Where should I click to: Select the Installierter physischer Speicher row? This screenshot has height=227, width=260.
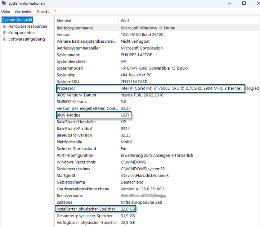click(x=87, y=209)
